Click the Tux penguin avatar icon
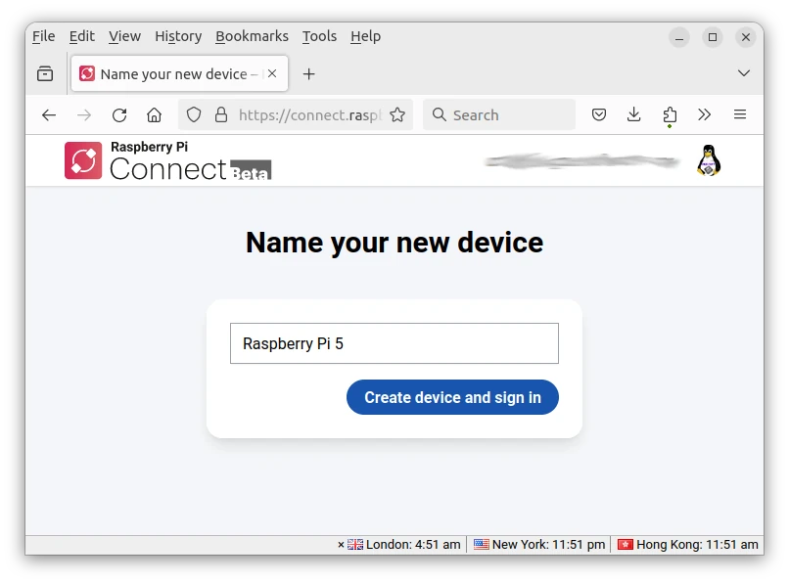 (709, 160)
